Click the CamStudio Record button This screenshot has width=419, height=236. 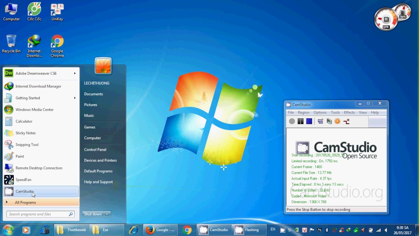292,121
